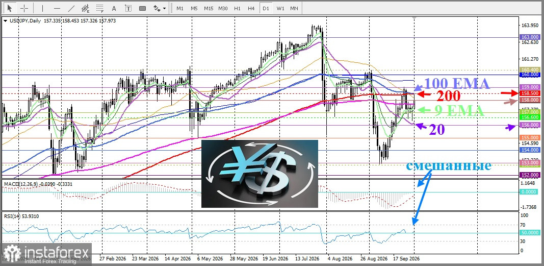This screenshot has width=544, height=266.
Task: Switch to W1 weekly timeframe
Action: [280, 8]
